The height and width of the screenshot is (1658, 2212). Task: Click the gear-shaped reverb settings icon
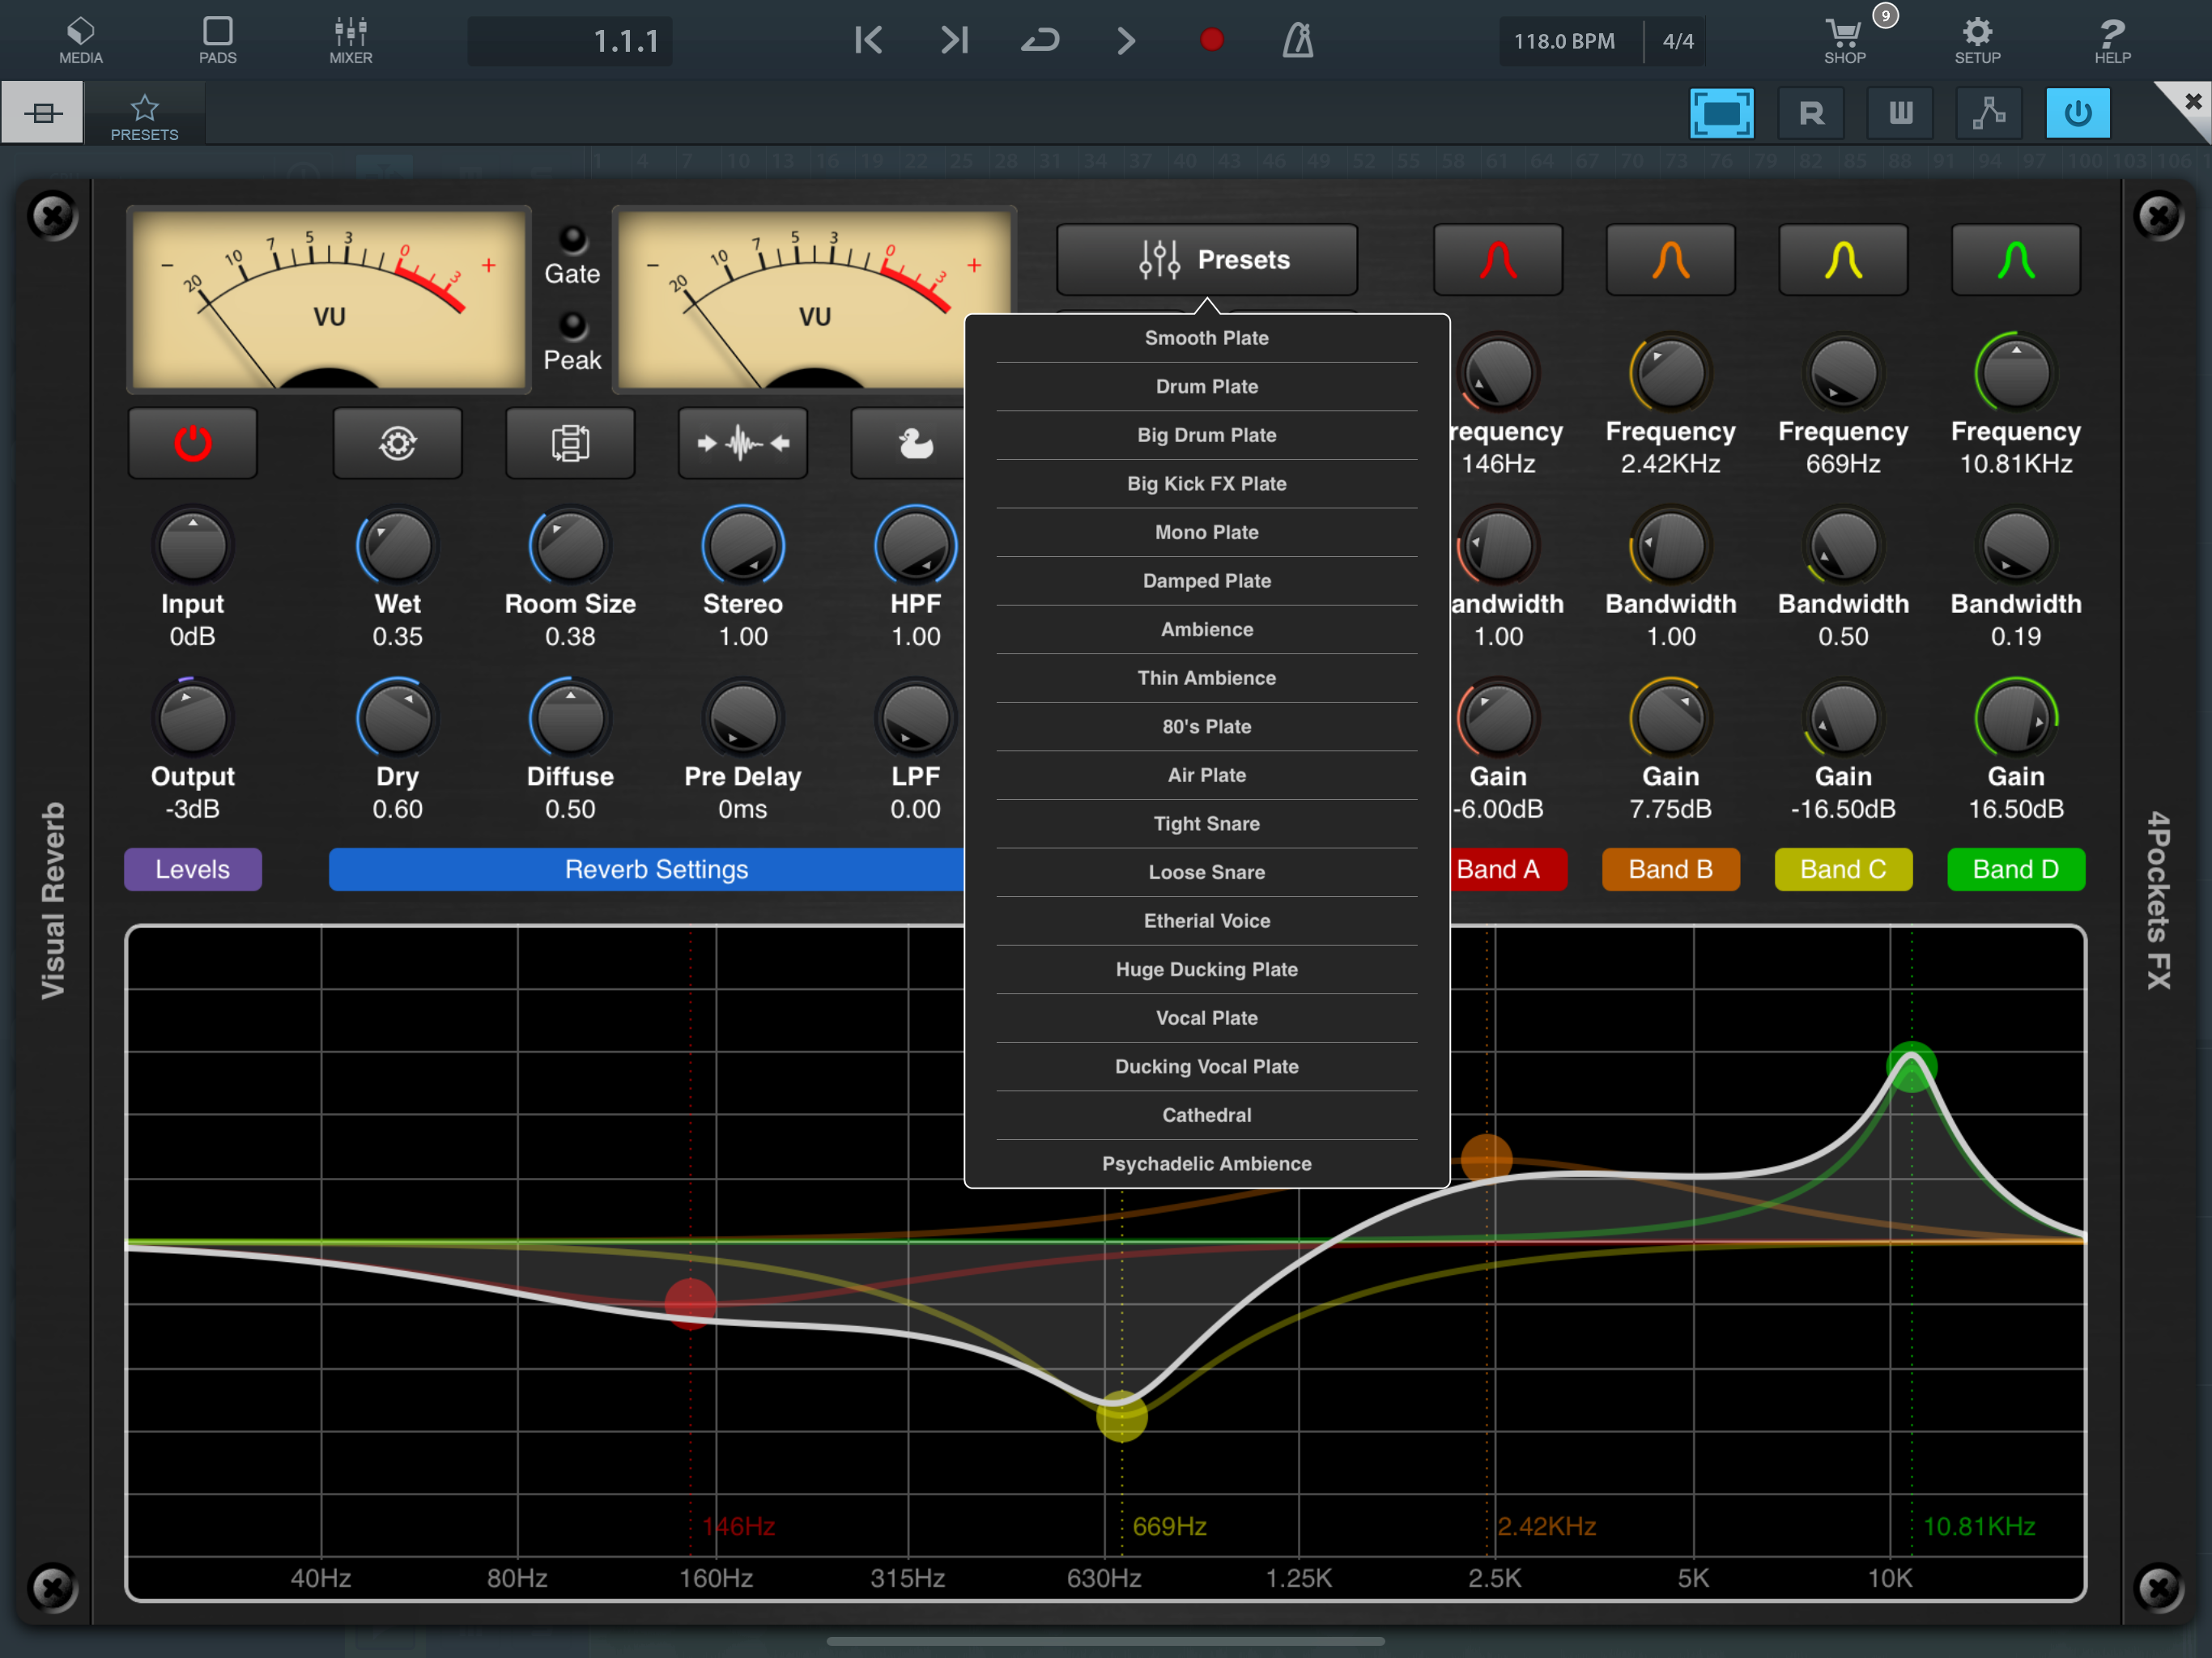(397, 443)
